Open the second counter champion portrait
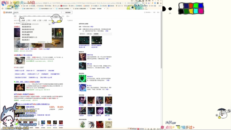Viewport: 231px width, 130px height. (82, 66)
